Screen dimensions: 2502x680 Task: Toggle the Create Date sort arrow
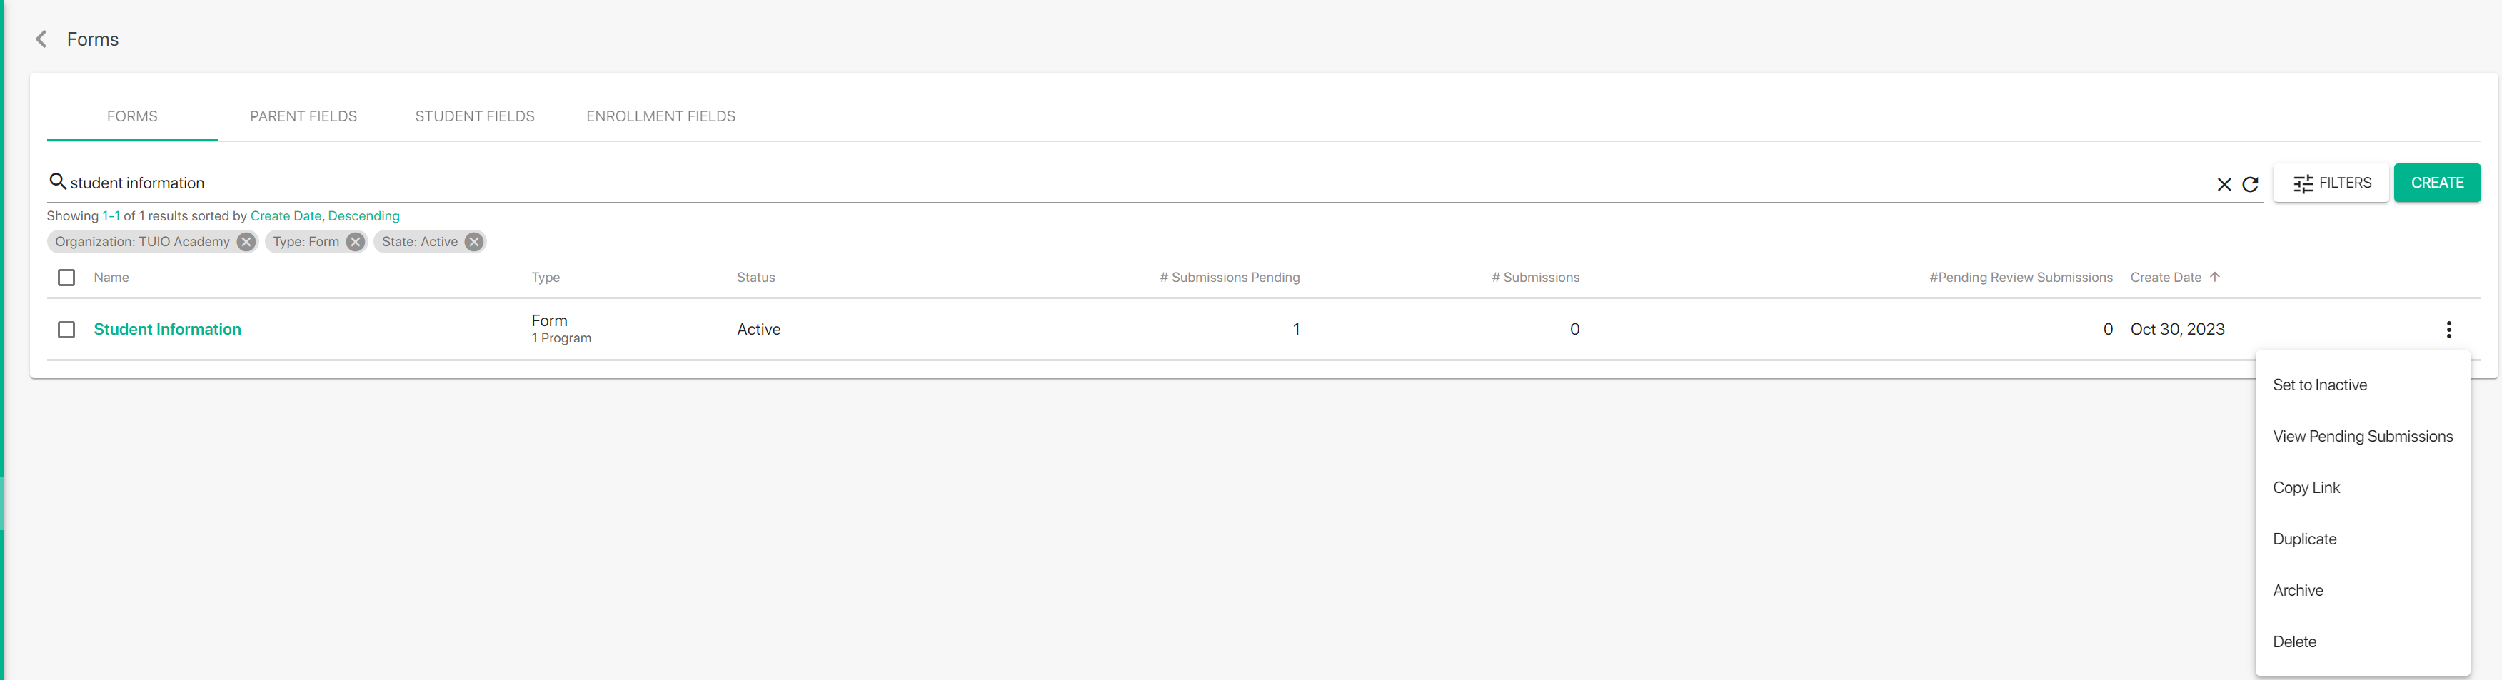[x=2214, y=276]
